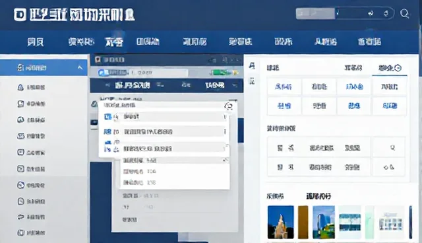
Task: Click the round compass icon in the sidebar list
Action: tap(20, 185)
